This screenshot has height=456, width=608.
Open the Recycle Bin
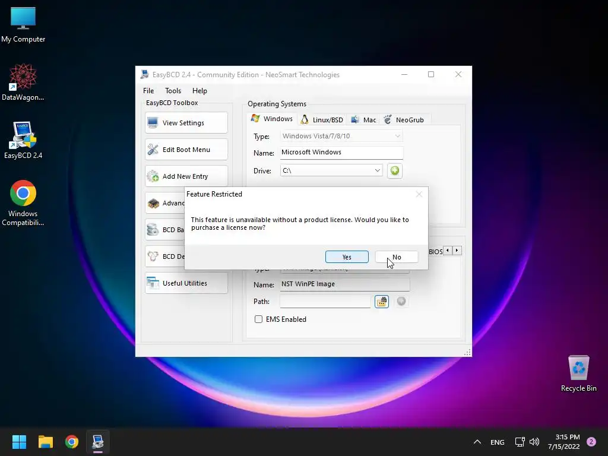(578, 373)
